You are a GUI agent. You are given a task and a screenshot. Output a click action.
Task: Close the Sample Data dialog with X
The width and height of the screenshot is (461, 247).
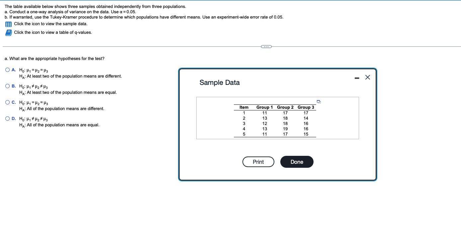point(367,77)
